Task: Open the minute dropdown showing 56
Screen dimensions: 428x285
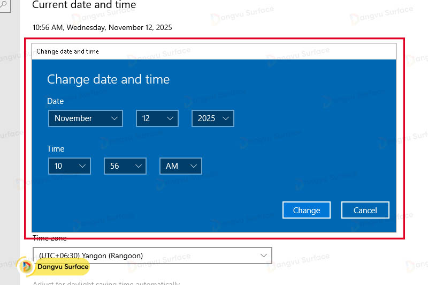Action: [x=125, y=166]
